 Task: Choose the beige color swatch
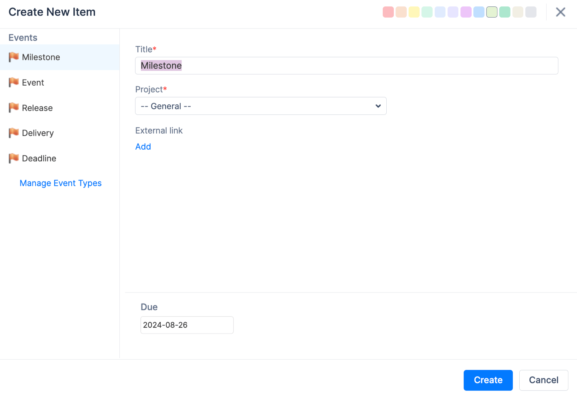(x=518, y=12)
